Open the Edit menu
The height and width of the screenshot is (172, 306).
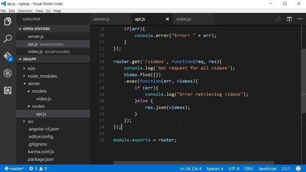pyautogui.click(x=11, y=11)
